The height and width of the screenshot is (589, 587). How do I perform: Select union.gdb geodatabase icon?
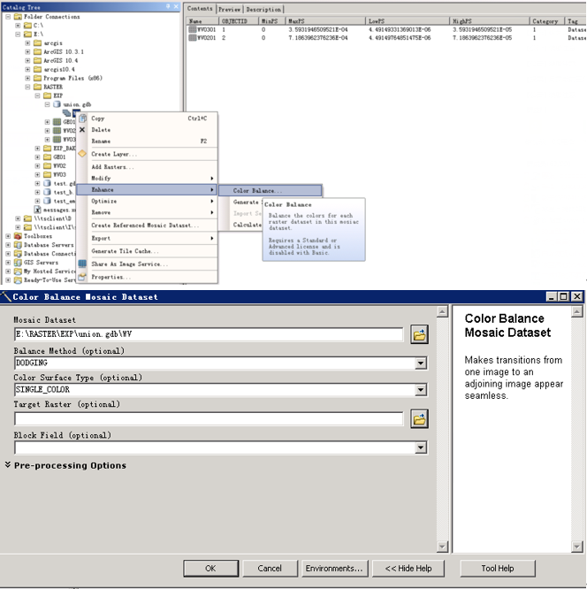[x=57, y=104]
